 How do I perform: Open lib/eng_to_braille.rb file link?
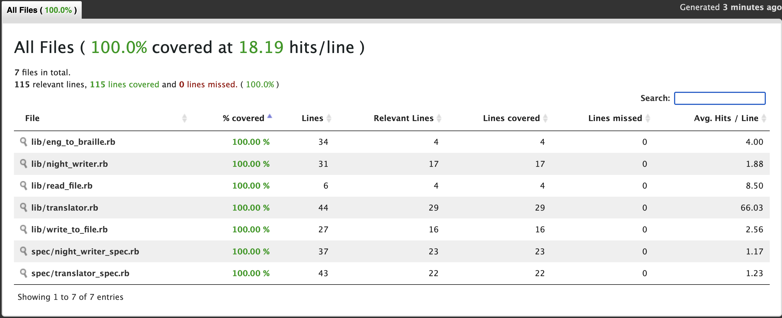pyautogui.click(x=73, y=142)
